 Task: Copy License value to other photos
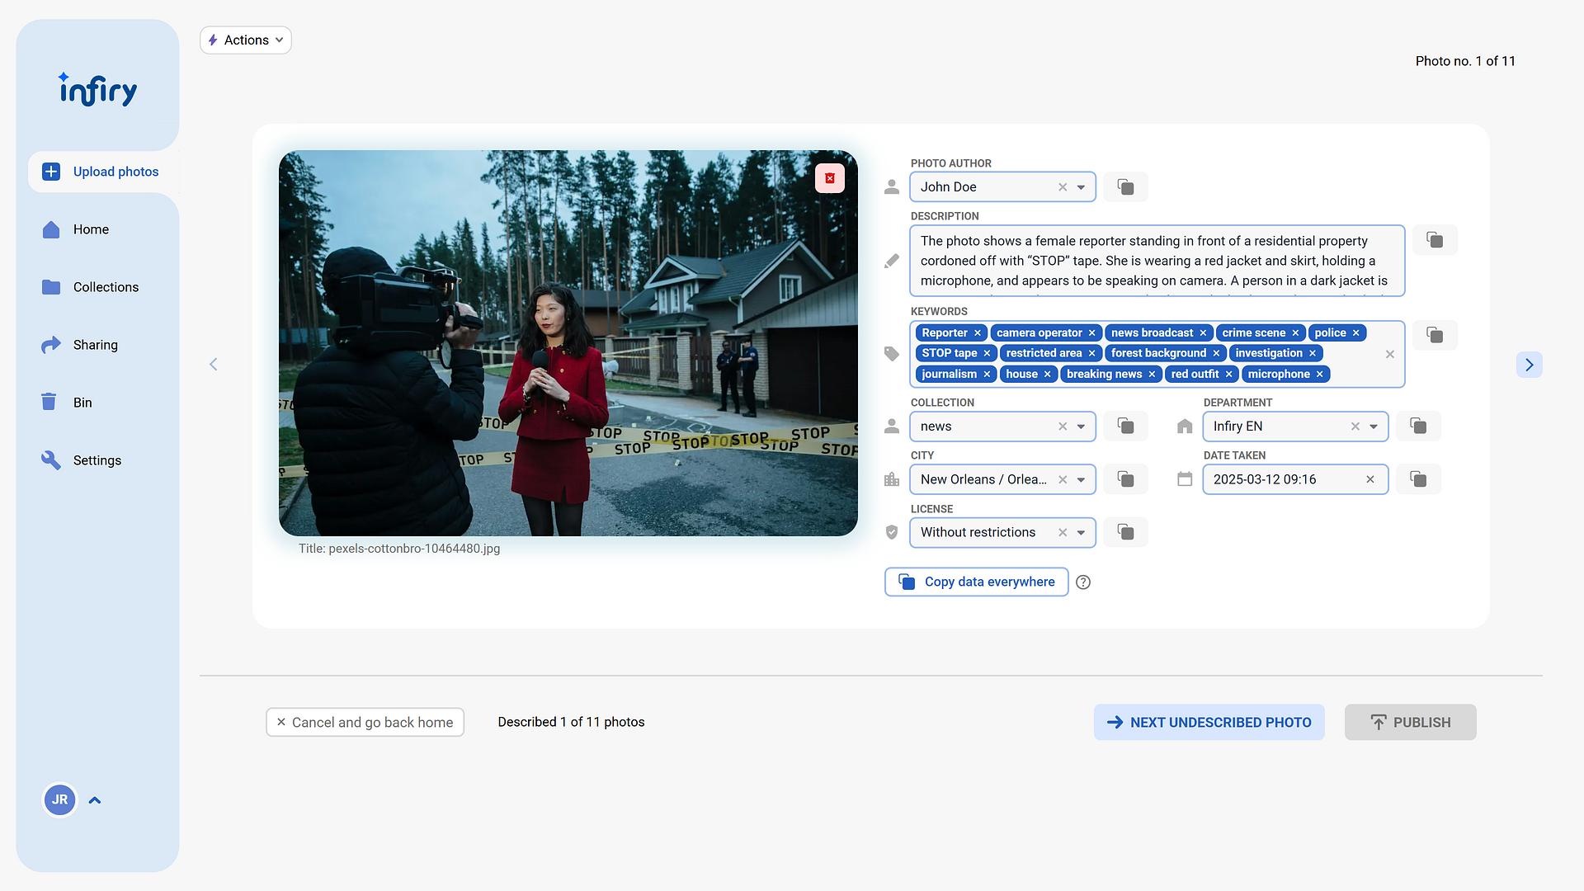(x=1125, y=532)
